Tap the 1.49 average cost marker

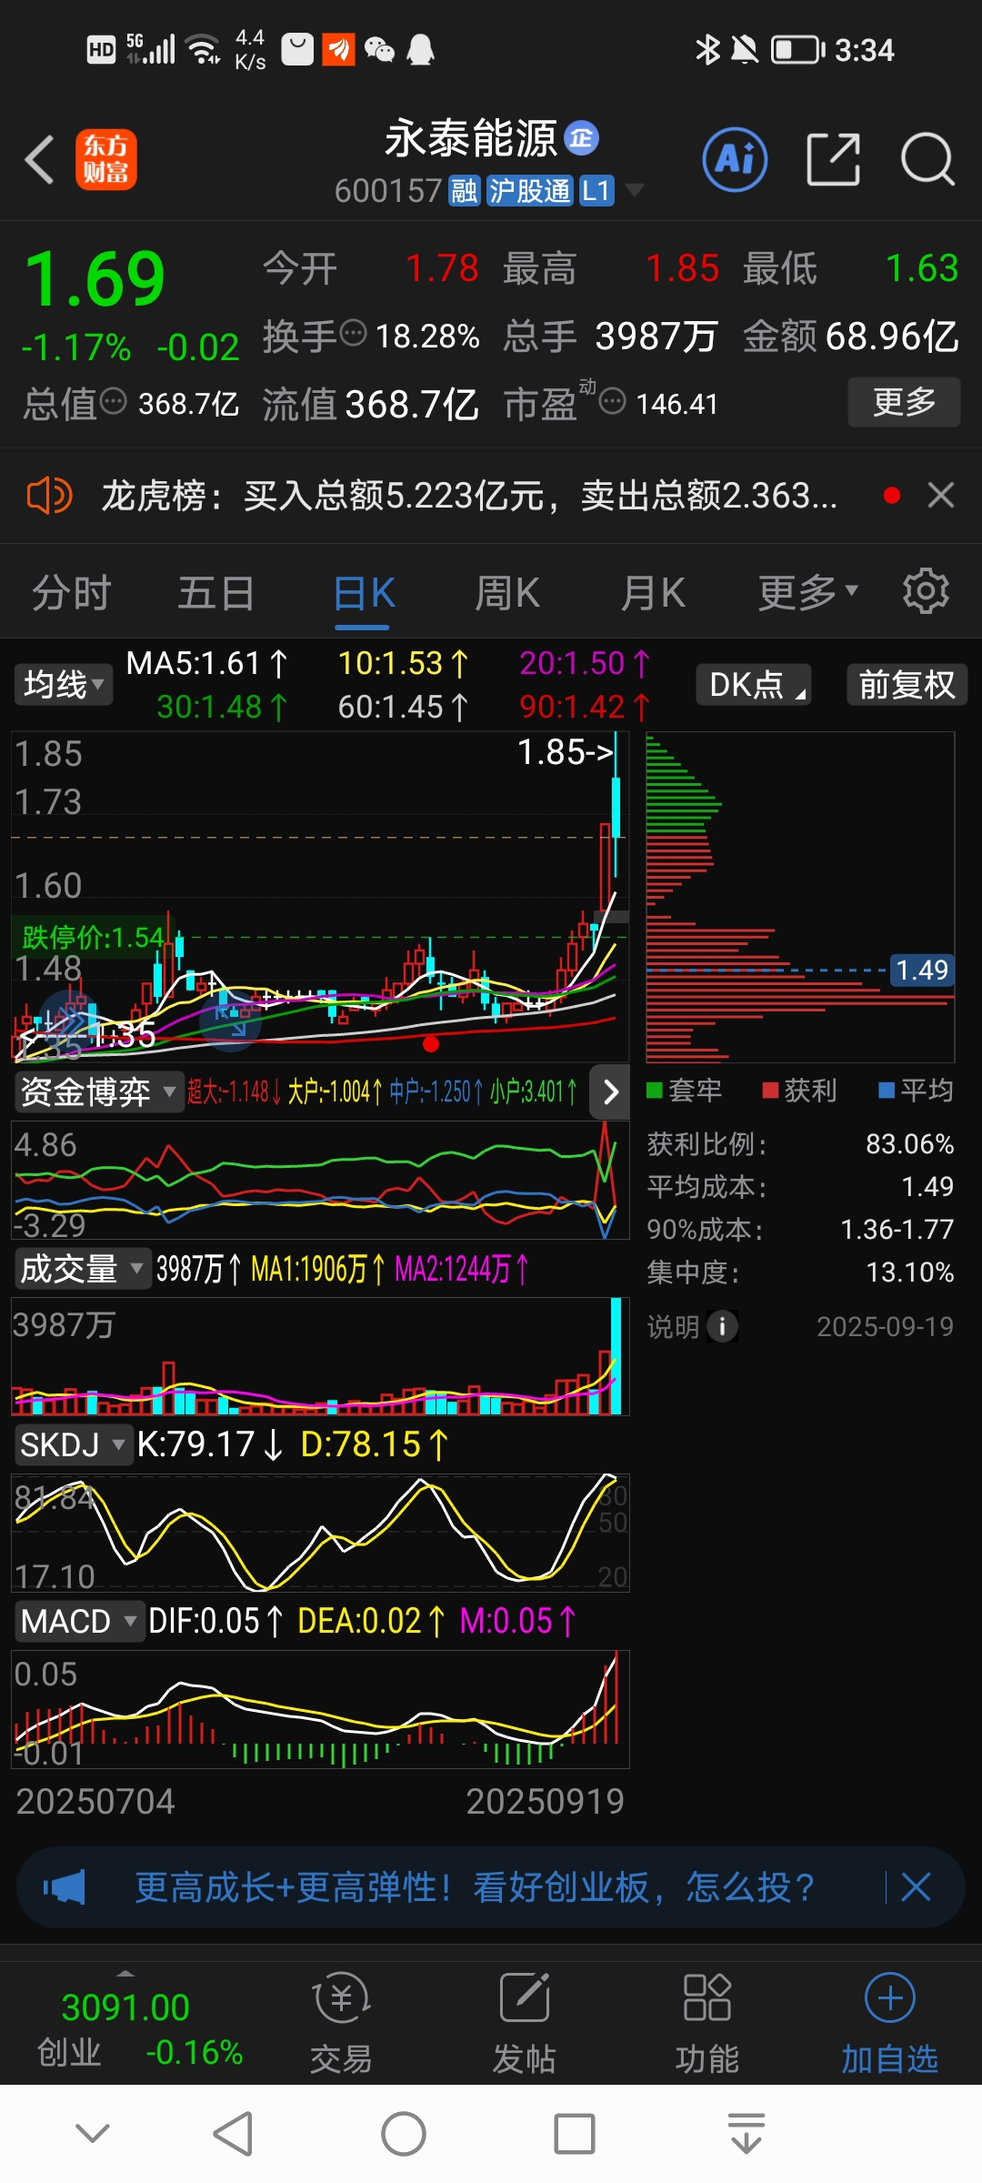921,970
